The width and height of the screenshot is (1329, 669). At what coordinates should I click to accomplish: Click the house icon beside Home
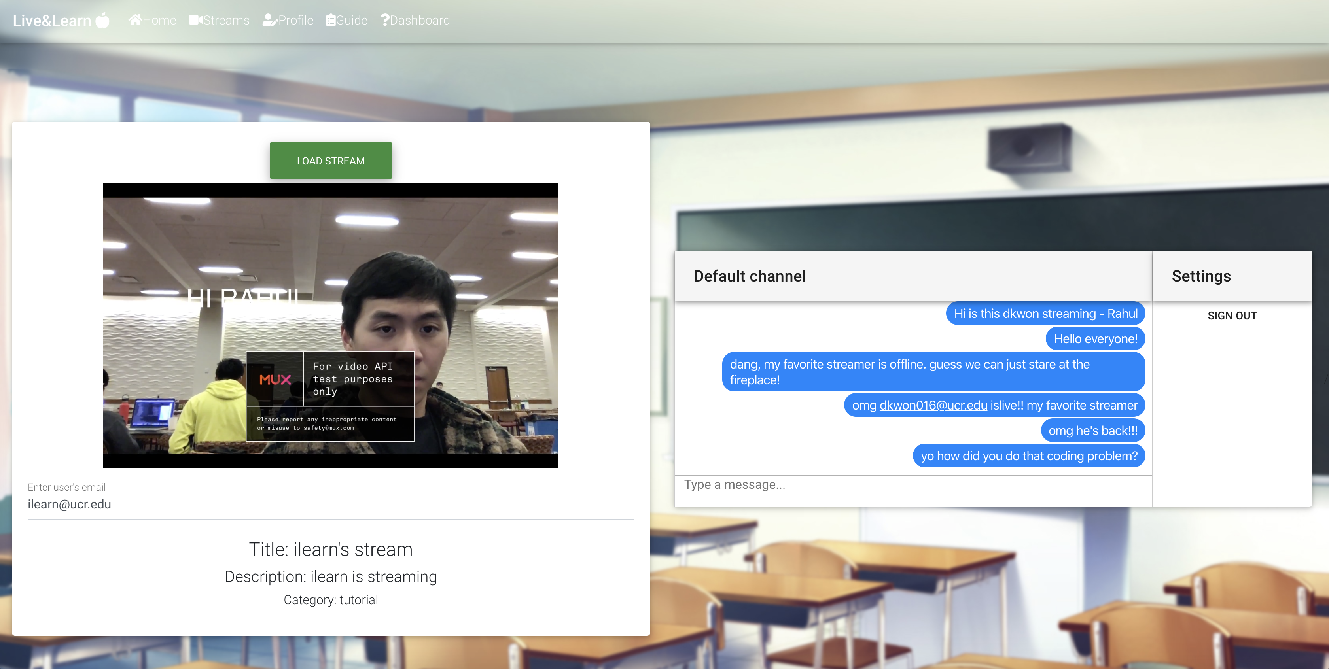pos(135,20)
